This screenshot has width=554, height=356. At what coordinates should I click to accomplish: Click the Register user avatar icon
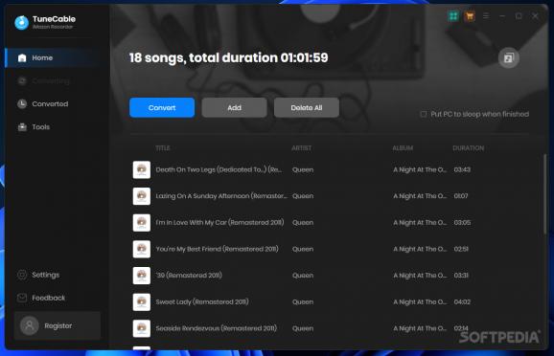tap(30, 325)
